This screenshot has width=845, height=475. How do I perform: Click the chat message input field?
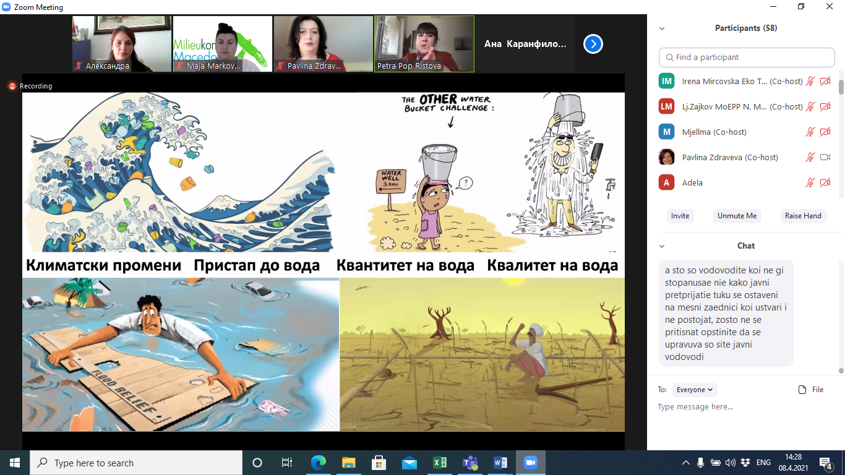pos(745,407)
